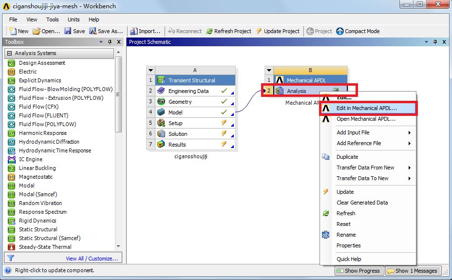The image size is (452, 280).
Task: Open system A dropdown arrow
Action: pyautogui.click(x=151, y=70)
